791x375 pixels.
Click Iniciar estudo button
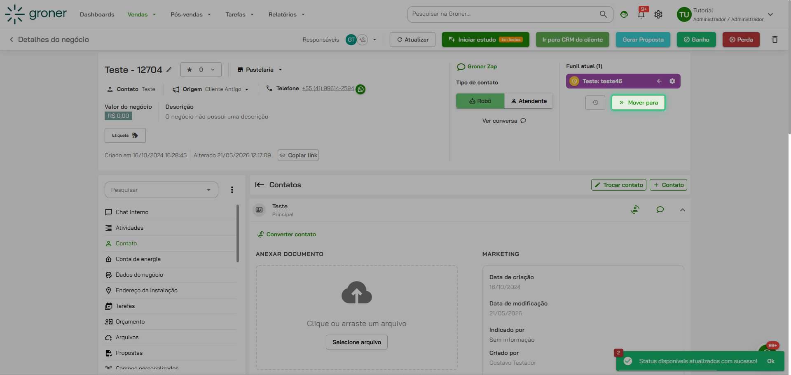pyautogui.click(x=485, y=40)
